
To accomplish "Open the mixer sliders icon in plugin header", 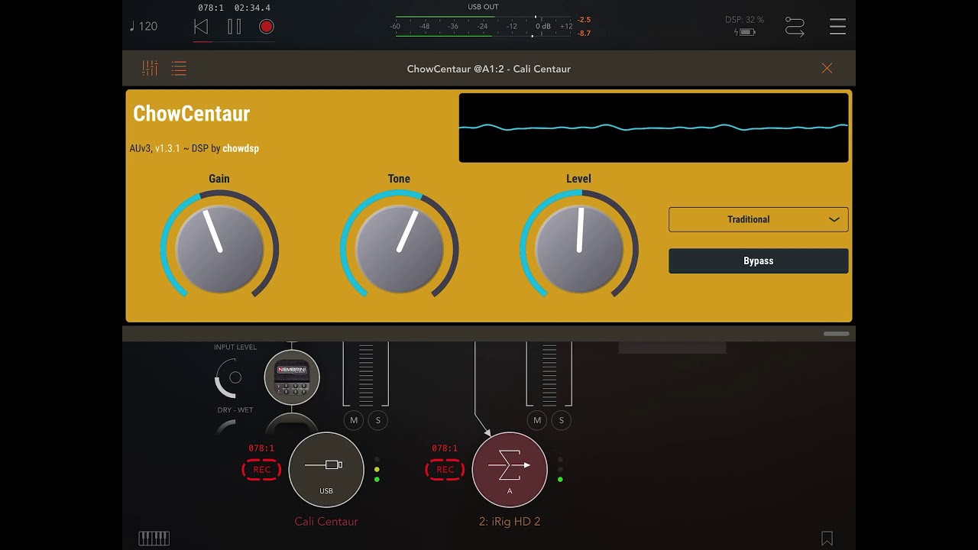I will (150, 68).
